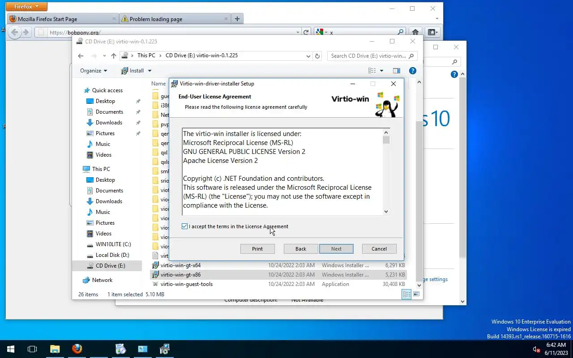This screenshot has width=573, height=358.
Task: Open Firefox bookmarks menu icon
Action: coord(432,32)
